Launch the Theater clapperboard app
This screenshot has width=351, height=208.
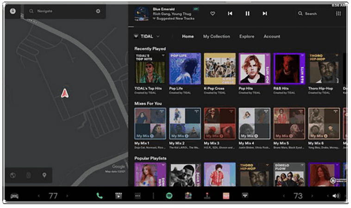tap(119, 196)
